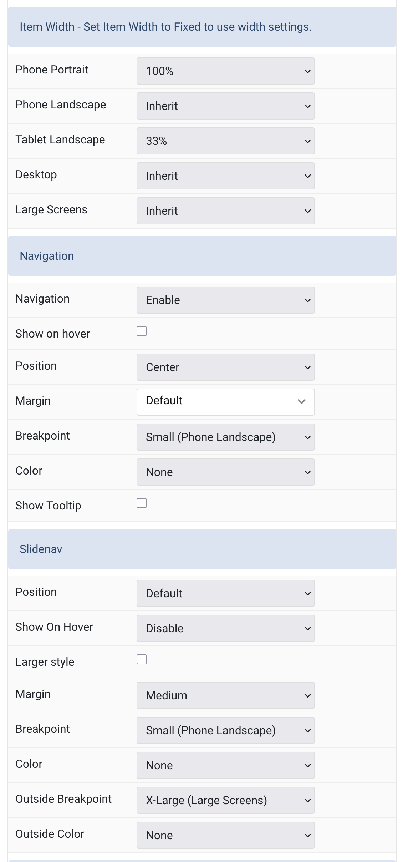
Task: Open the Slidenav Color dropdown
Action: pos(225,765)
